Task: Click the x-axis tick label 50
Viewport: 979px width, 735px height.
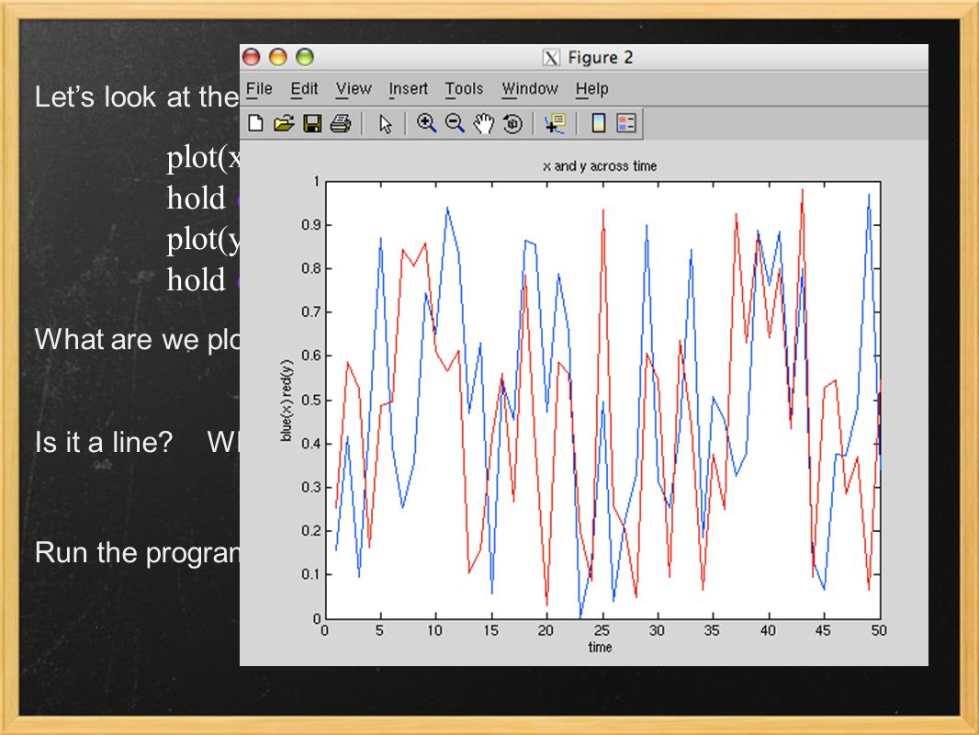Action: [x=879, y=630]
